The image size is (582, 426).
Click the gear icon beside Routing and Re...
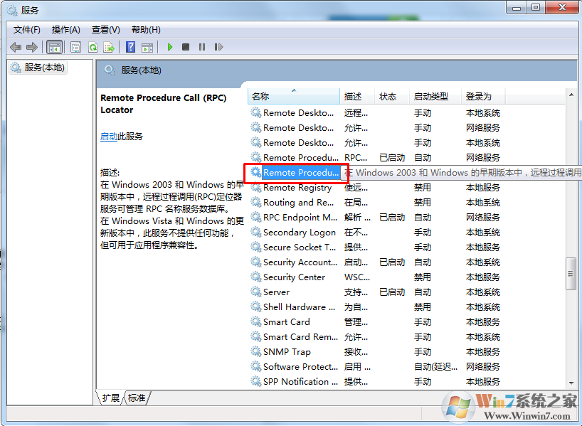255,202
